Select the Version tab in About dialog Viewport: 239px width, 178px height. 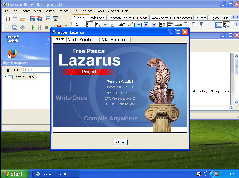point(59,39)
